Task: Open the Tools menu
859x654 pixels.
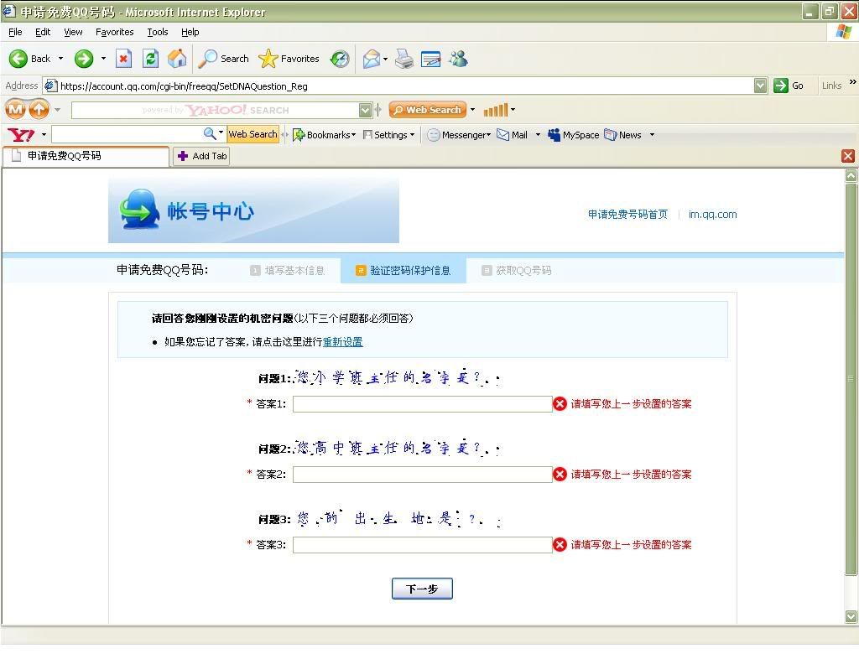Action: click(x=158, y=32)
